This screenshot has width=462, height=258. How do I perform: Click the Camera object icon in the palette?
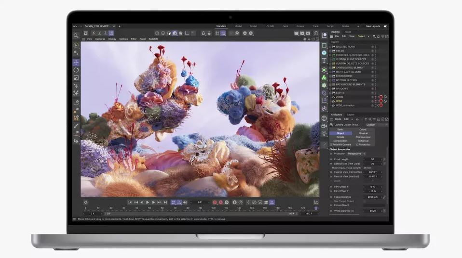click(324, 126)
